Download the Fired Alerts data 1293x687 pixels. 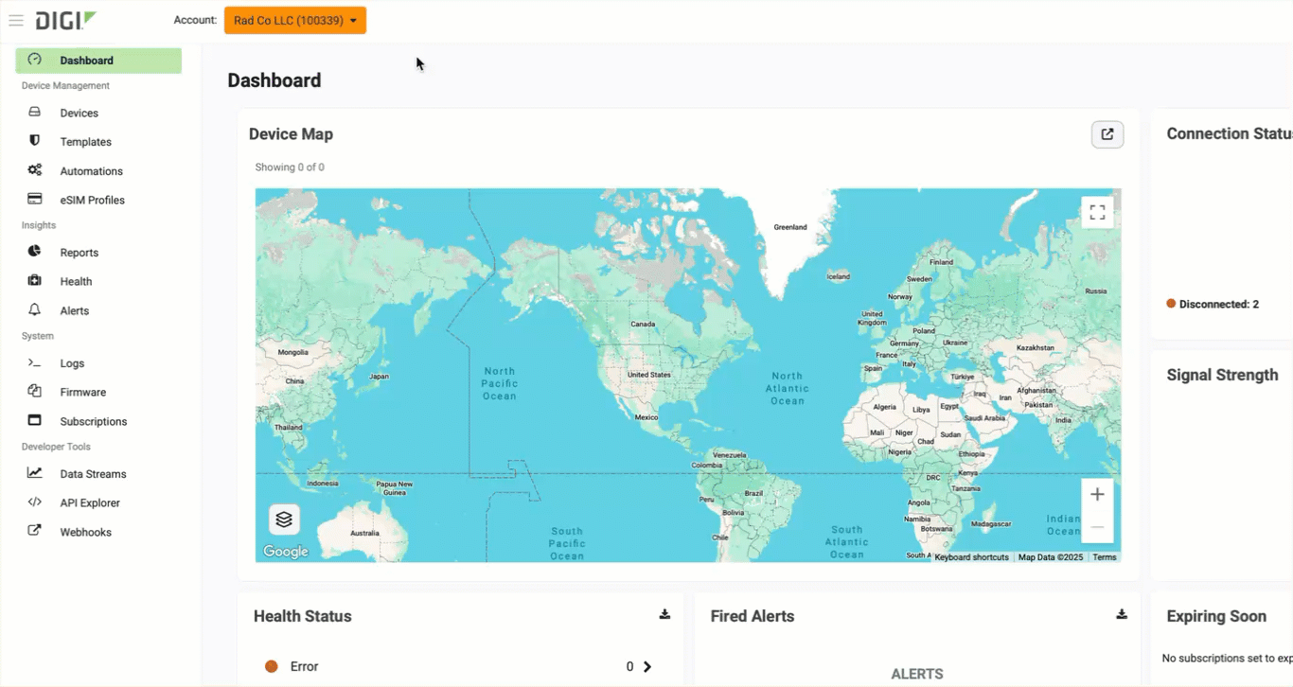coord(1122,614)
